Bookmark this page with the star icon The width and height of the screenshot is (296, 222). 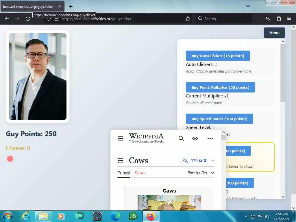tap(188, 19)
